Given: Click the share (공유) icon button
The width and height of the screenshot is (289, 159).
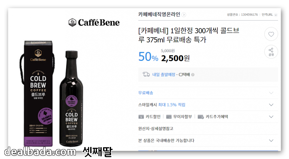Looking at the screenshot, I should coord(271,52).
